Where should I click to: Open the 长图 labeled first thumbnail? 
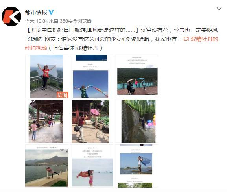[47, 76]
